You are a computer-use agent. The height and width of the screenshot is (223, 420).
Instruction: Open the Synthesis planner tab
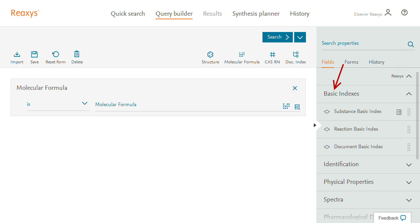(256, 14)
